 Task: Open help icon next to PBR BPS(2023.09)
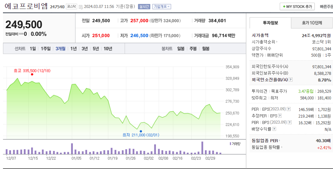pos(289,123)
